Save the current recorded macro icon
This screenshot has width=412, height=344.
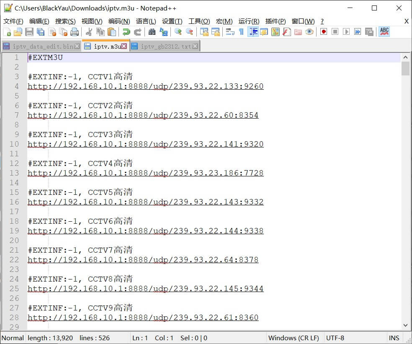(369, 32)
